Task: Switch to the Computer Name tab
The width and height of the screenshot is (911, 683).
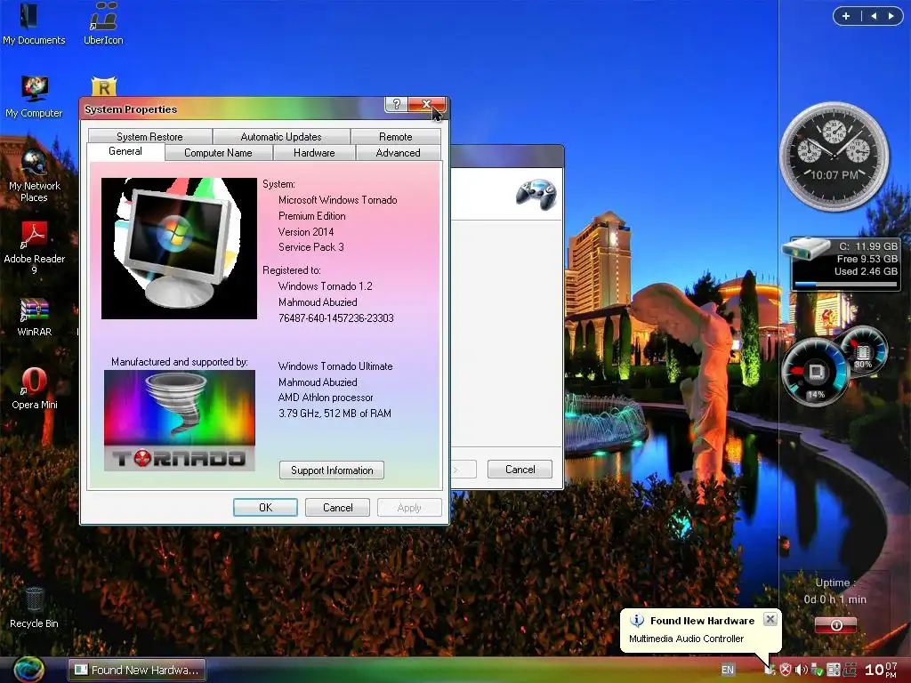Action: pyautogui.click(x=219, y=153)
